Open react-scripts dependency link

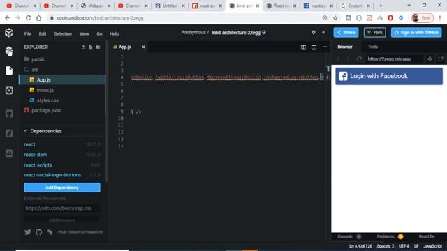pyautogui.click(x=38, y=165)
